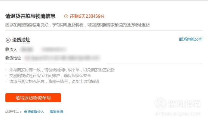This screenshot has height=124, width=208.
Task: Click the blurred 收货地址 address text
Action: click(x=62, y=58)
